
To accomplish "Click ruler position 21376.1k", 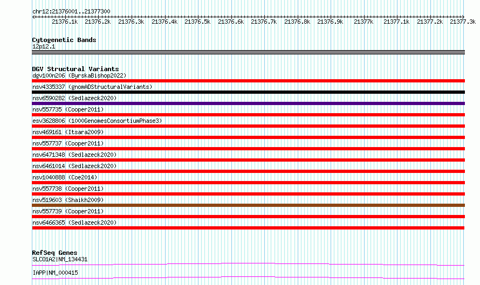I will pyautogui.click(x=65, y=22).
